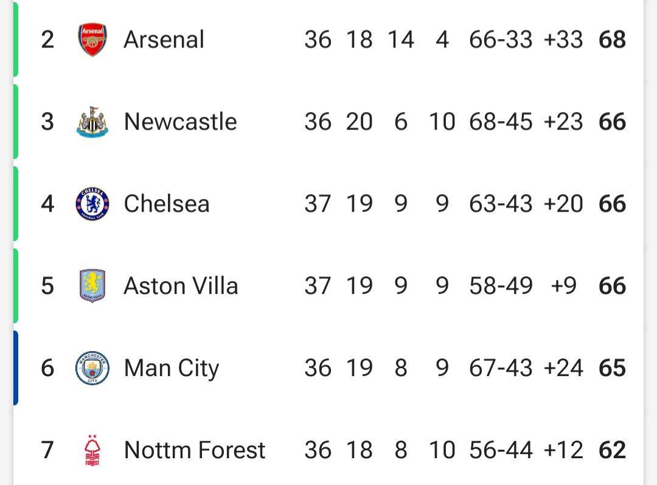Open the Newcastle team name link
This screenshot has width=657, height=485.
pyautogui.click(x=180, y=122)
